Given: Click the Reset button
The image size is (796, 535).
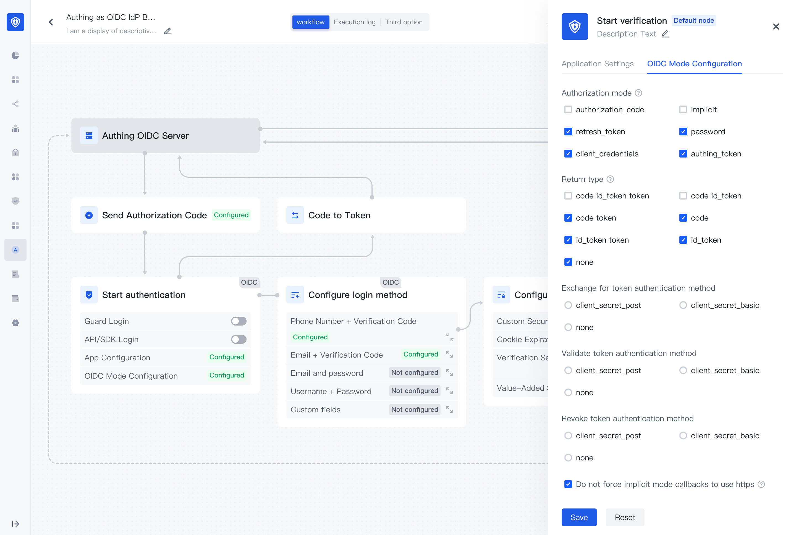Looking at the screenshot, I should [625, 517].
